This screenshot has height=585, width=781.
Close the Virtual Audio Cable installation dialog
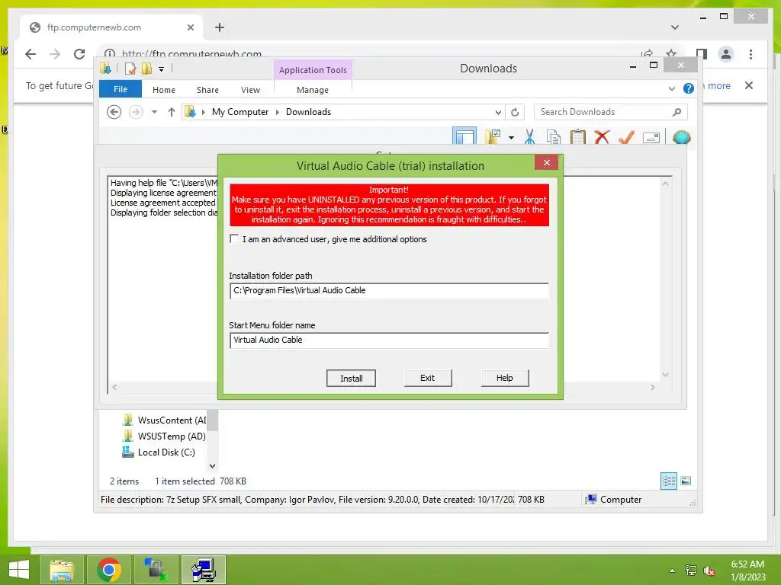[546, 163]
